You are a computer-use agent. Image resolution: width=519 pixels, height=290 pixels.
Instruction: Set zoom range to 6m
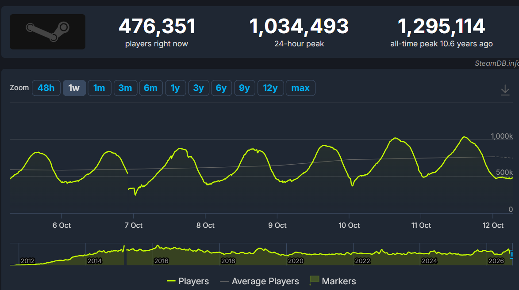150,88
